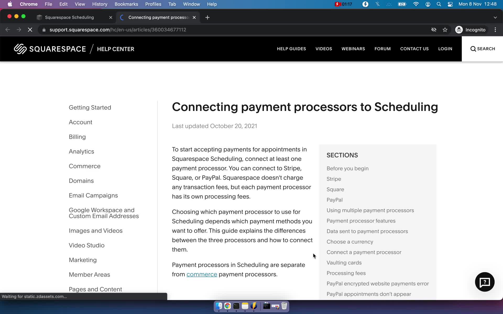Open Chrome from the Dock
503x314 pixels.
click(x=227, y=306)
